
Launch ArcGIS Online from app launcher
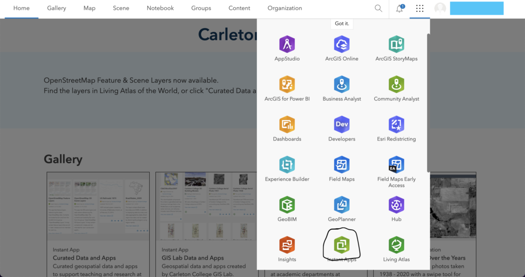341,49
